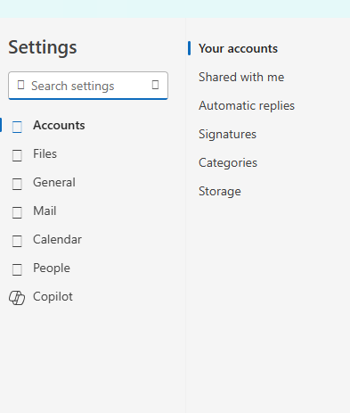Click the search icon in Search settings box
Viewport: 350px width, 413px height.
point(20,86)
